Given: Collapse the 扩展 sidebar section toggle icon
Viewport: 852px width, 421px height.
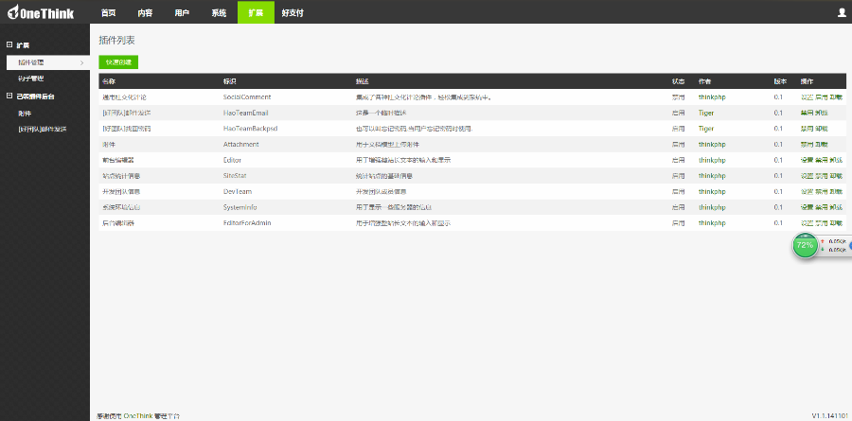Looking at the screenshot, I should click(9, 45).
